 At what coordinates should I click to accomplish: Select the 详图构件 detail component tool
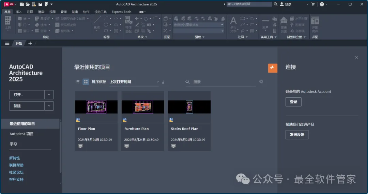pos(315,24)
